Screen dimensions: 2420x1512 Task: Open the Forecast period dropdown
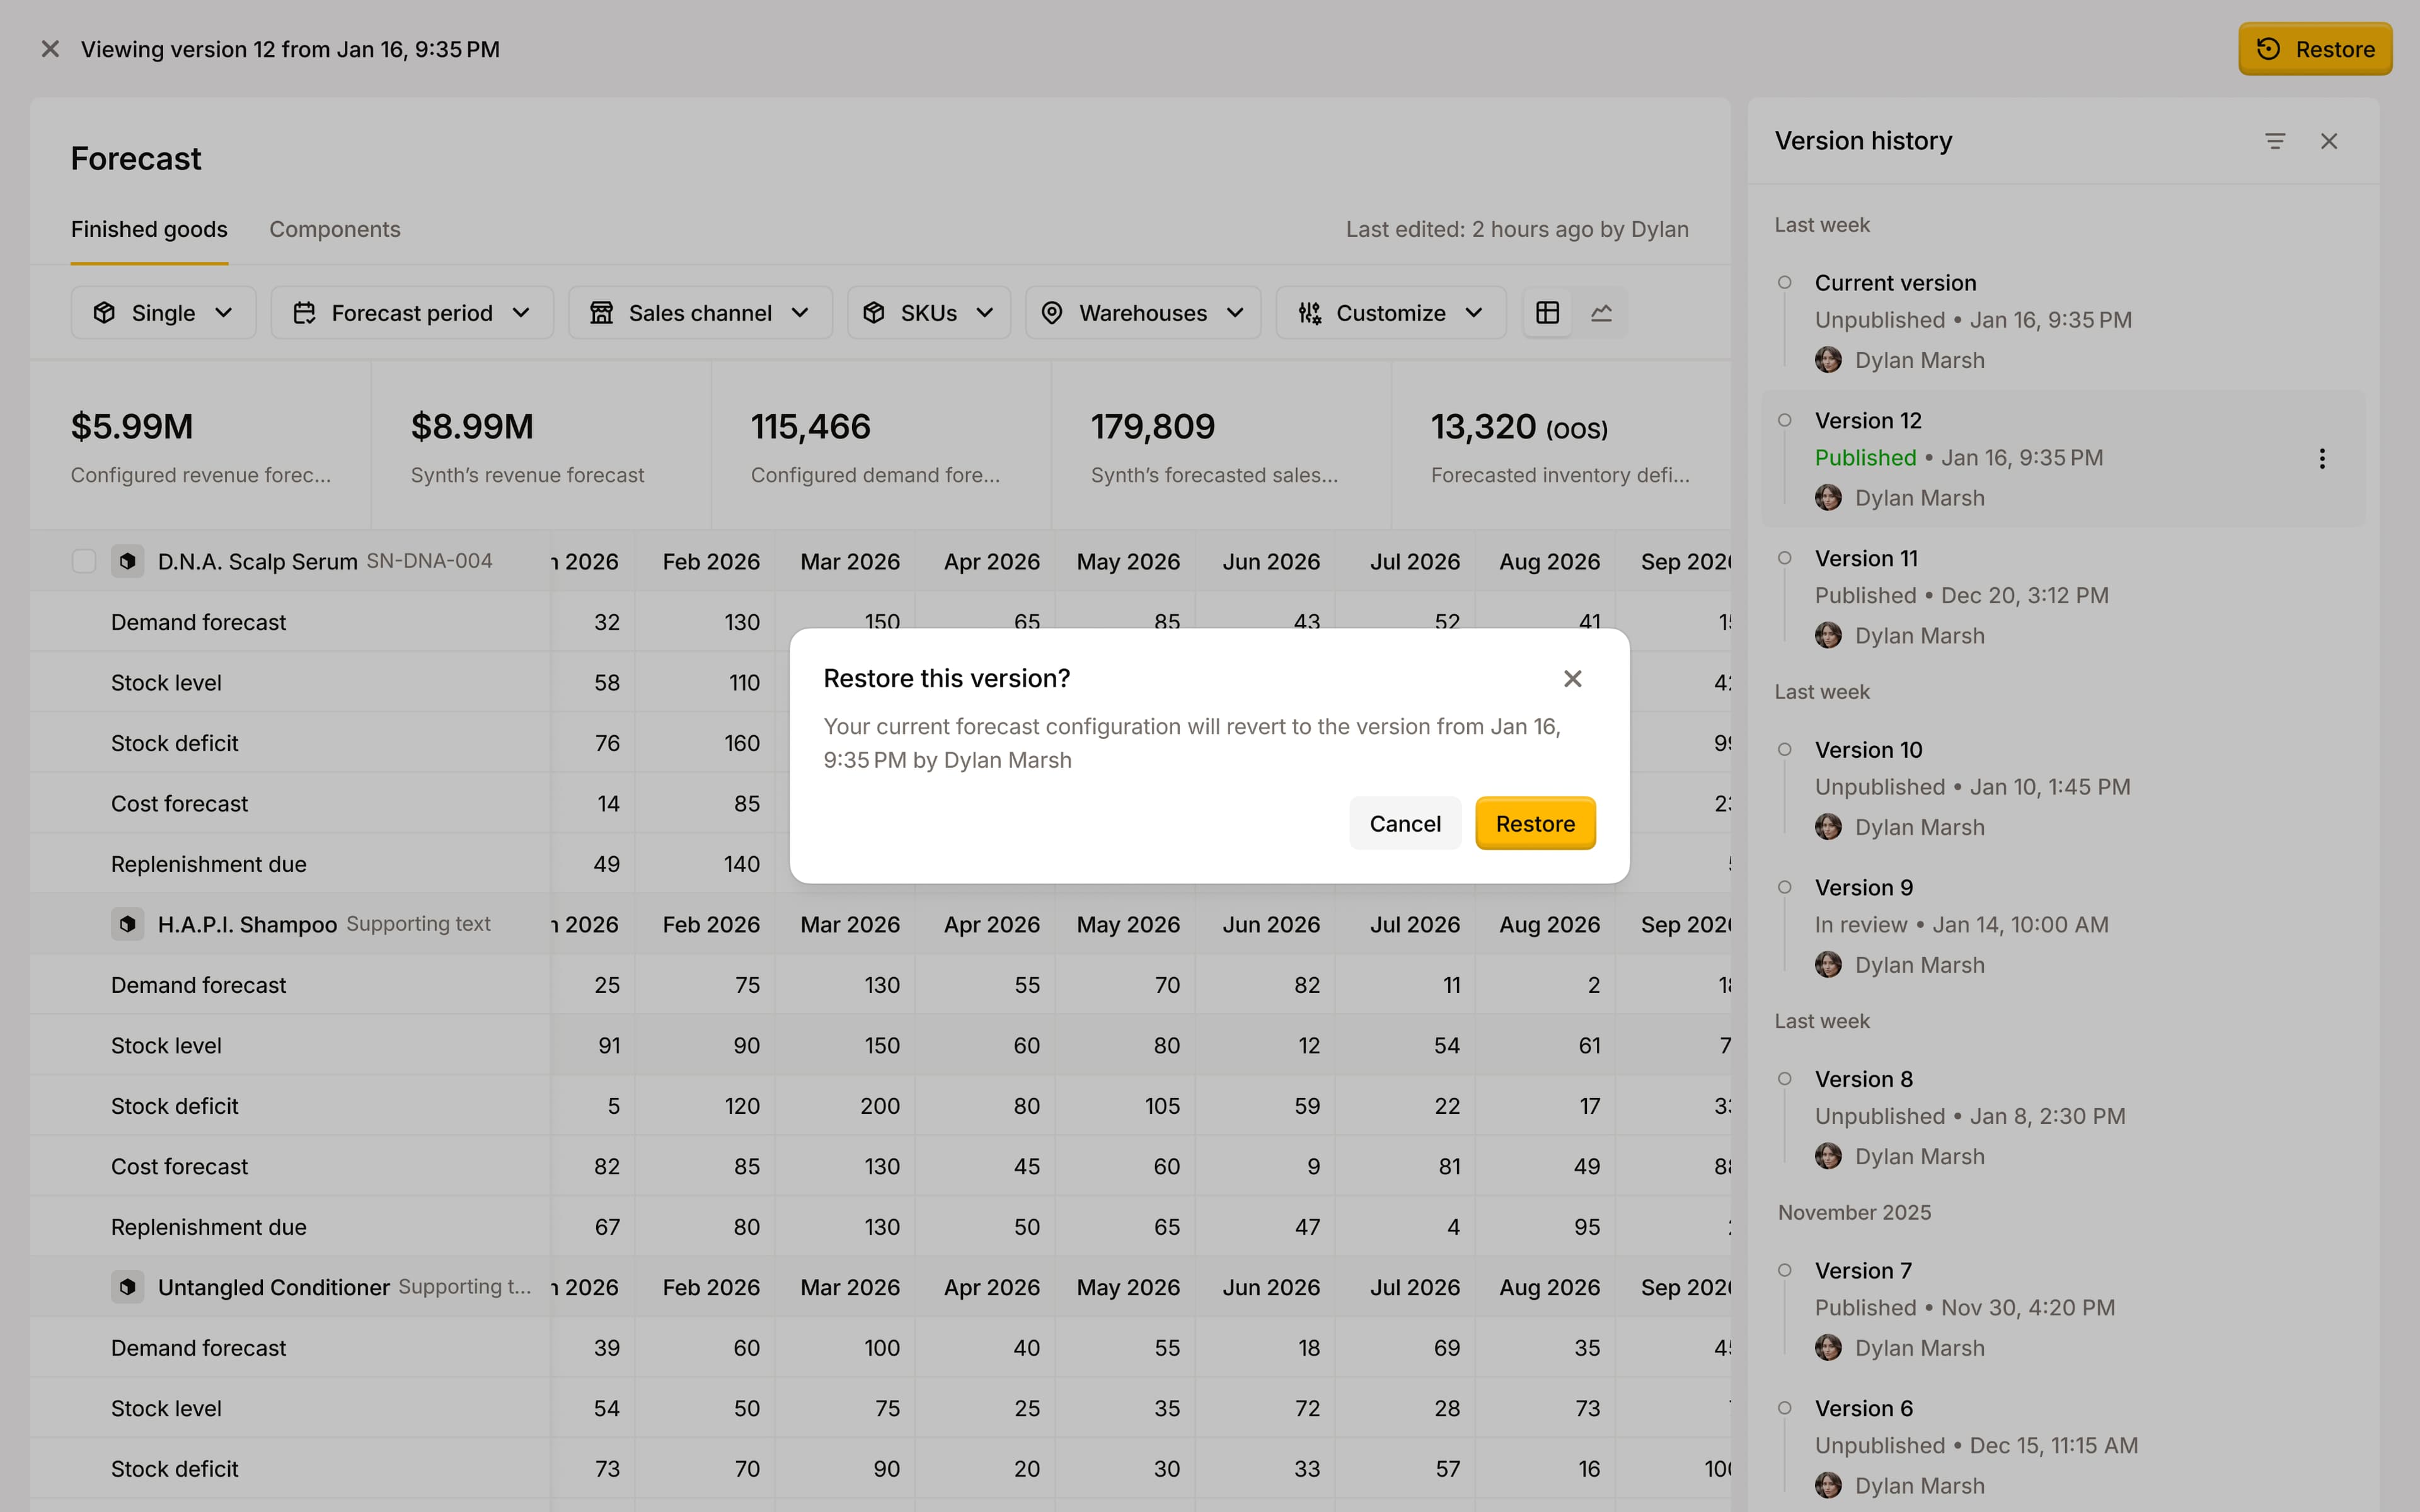(x=412, y=313)
